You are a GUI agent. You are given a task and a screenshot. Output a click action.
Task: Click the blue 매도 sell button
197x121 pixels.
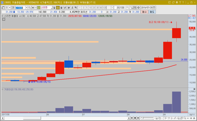coord(152,12)
